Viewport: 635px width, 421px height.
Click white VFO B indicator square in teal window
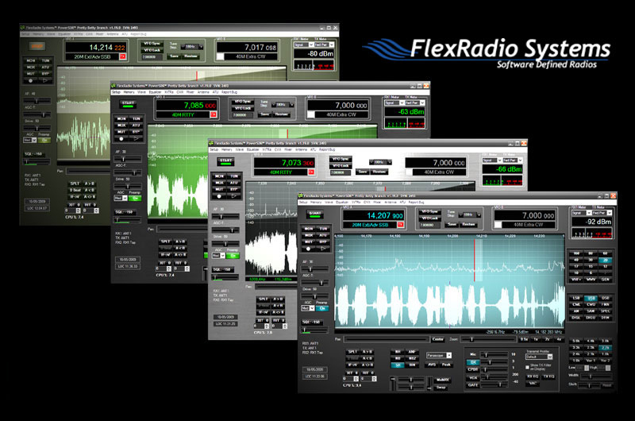[498, 225]
